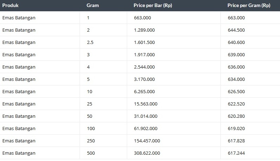Select the 1.917.000 price per bar value
This screenshot has width=280, height=161.
(144, 55)
